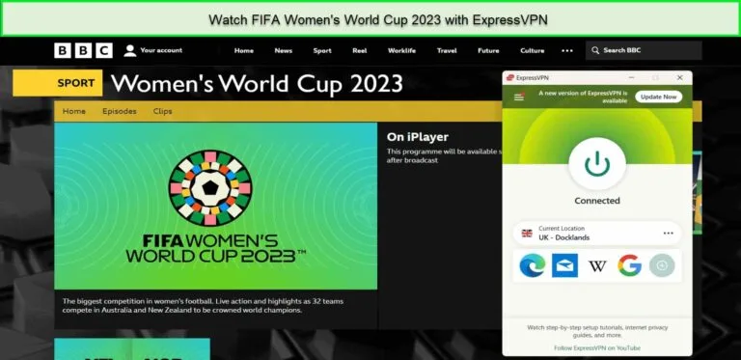This screenshot has height=360, width=741.
Task: Open Your account profile icon
Action: point(130,50)
